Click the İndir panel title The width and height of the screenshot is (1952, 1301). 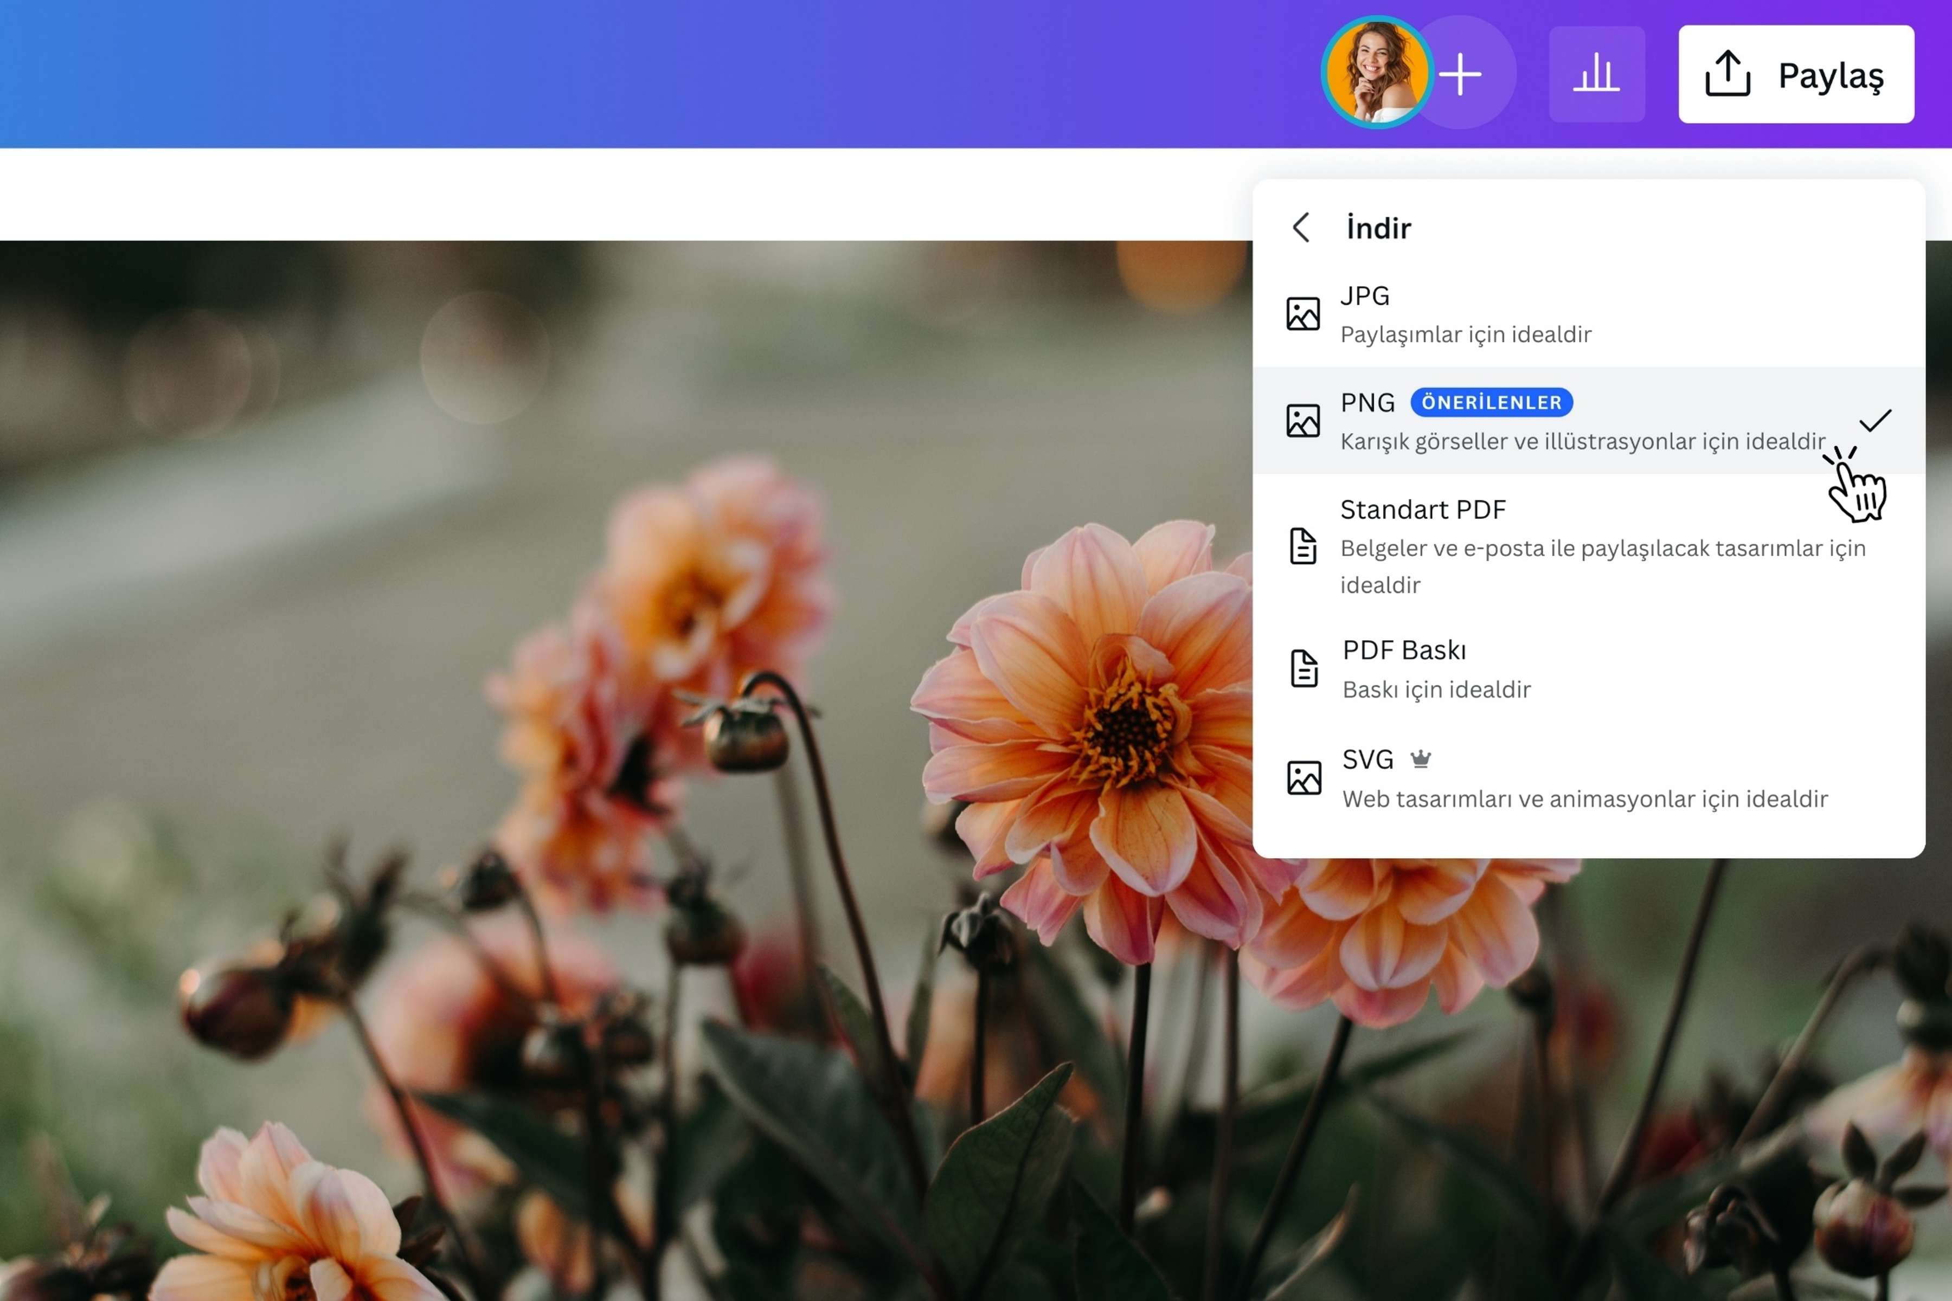tap(1378, 228)
